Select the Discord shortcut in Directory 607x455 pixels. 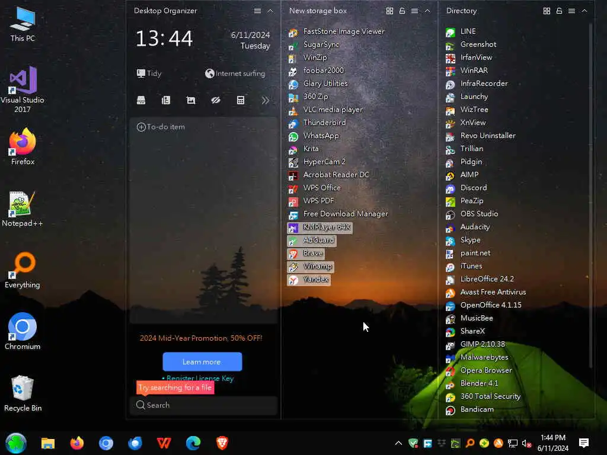466,188
